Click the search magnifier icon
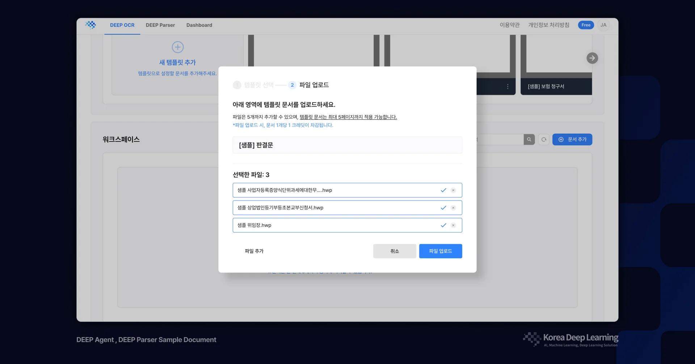Image resolution: width=695 pixels, height=364 pixels. click(529, 139)
